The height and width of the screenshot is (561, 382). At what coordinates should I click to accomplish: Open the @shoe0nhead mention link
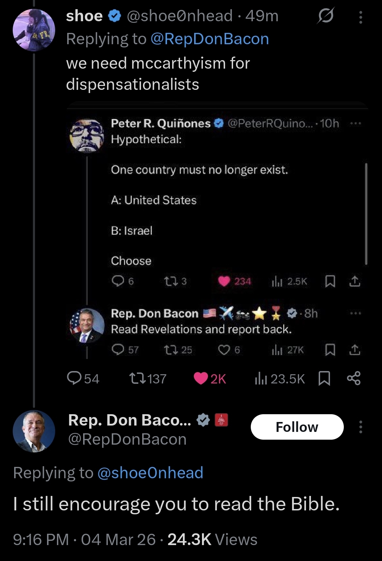150,473
